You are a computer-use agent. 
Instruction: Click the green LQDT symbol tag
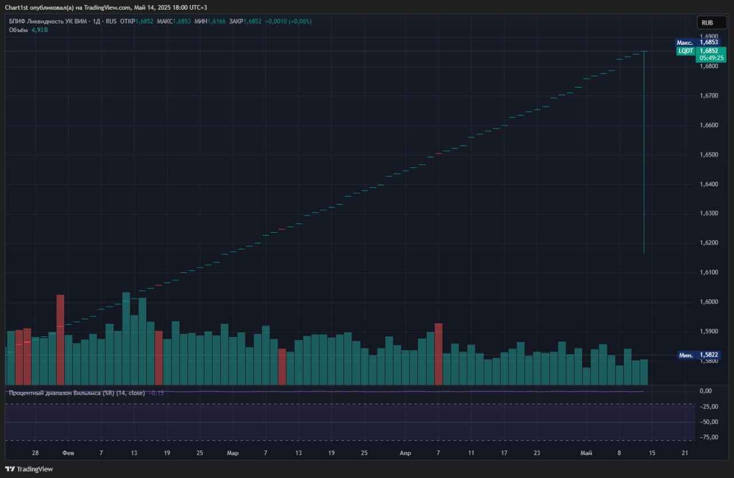pos(685,50)
